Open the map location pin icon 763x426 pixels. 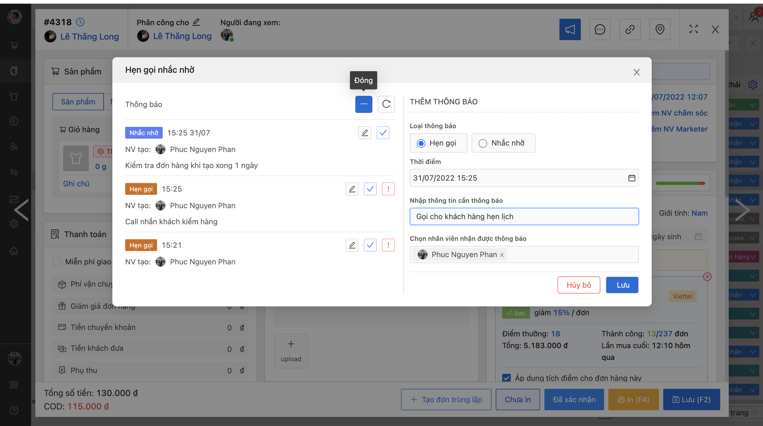pyautogui.click(x=660, y=29)
